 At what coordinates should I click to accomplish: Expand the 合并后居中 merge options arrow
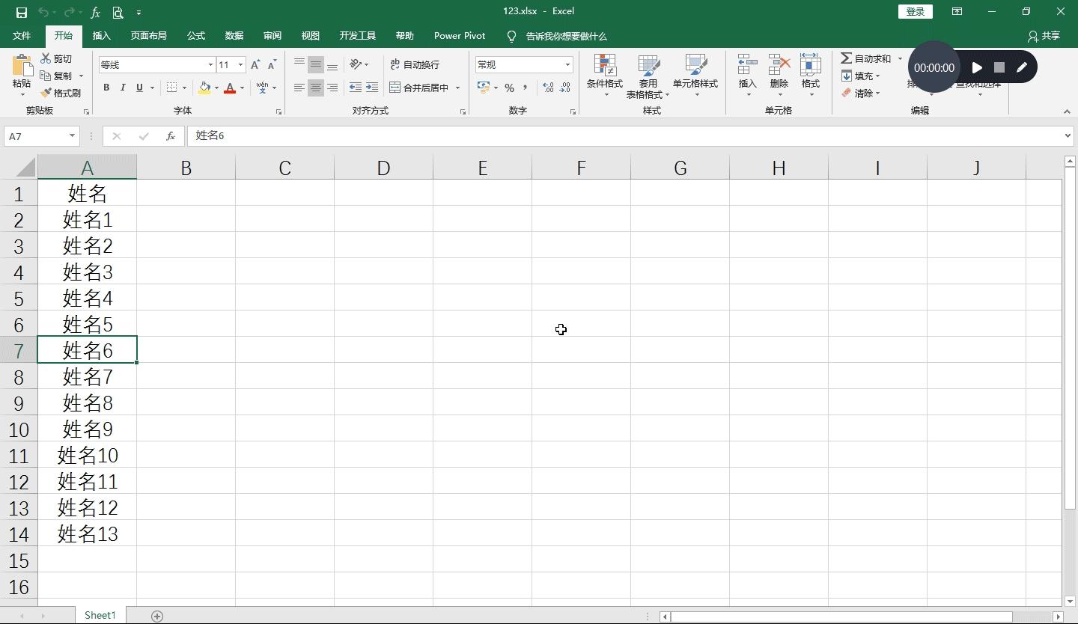pyautogui.click(x=457, y=88)
